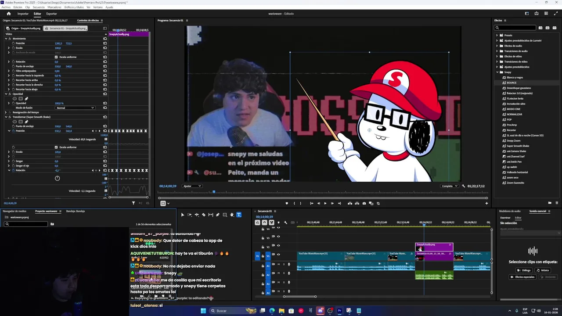Open the Ajustar zoom level dropdown
The width and height of the screenshot is (562, 316).
click(192, 186)
